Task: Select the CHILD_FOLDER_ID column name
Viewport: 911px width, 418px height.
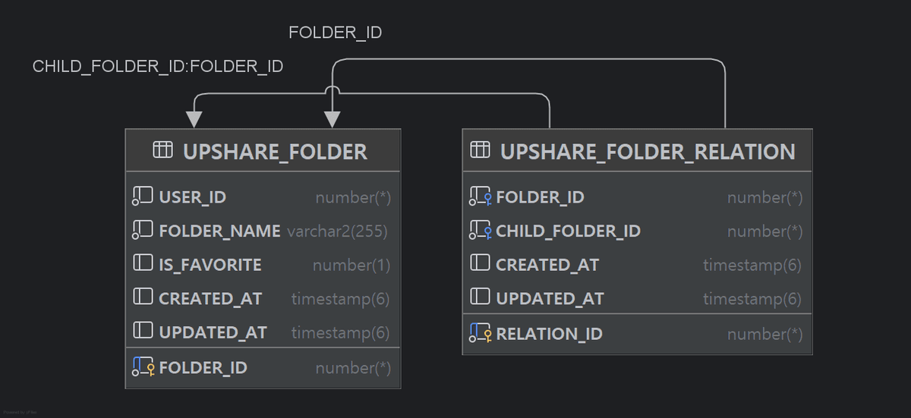Action: 569,231
